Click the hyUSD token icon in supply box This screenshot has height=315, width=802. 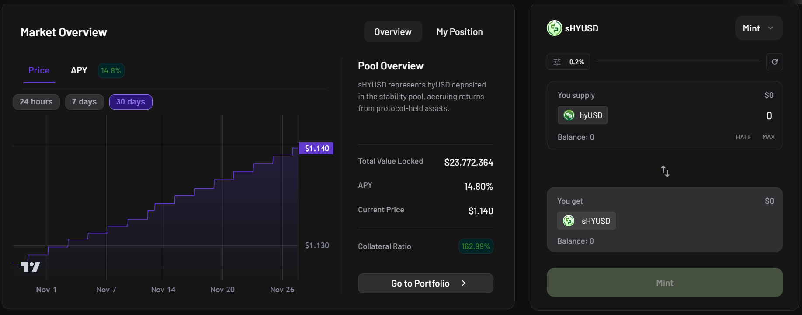pos(569,115)
